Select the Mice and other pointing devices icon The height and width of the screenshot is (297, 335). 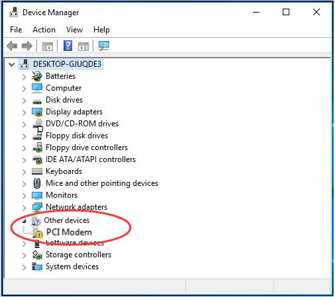tap(37, 183)
